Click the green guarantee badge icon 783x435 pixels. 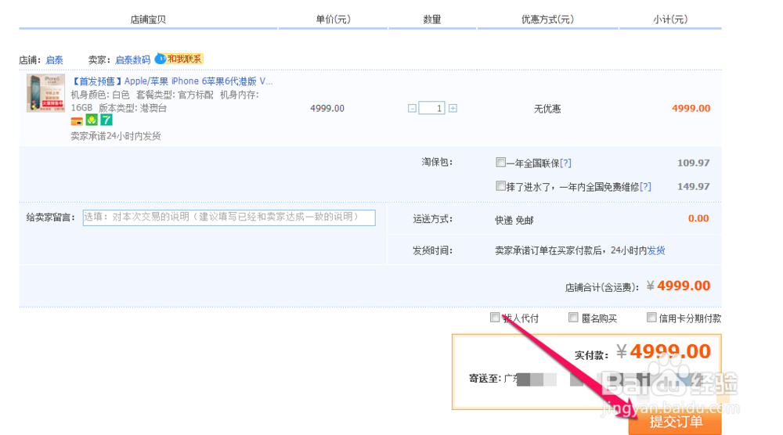92,120
